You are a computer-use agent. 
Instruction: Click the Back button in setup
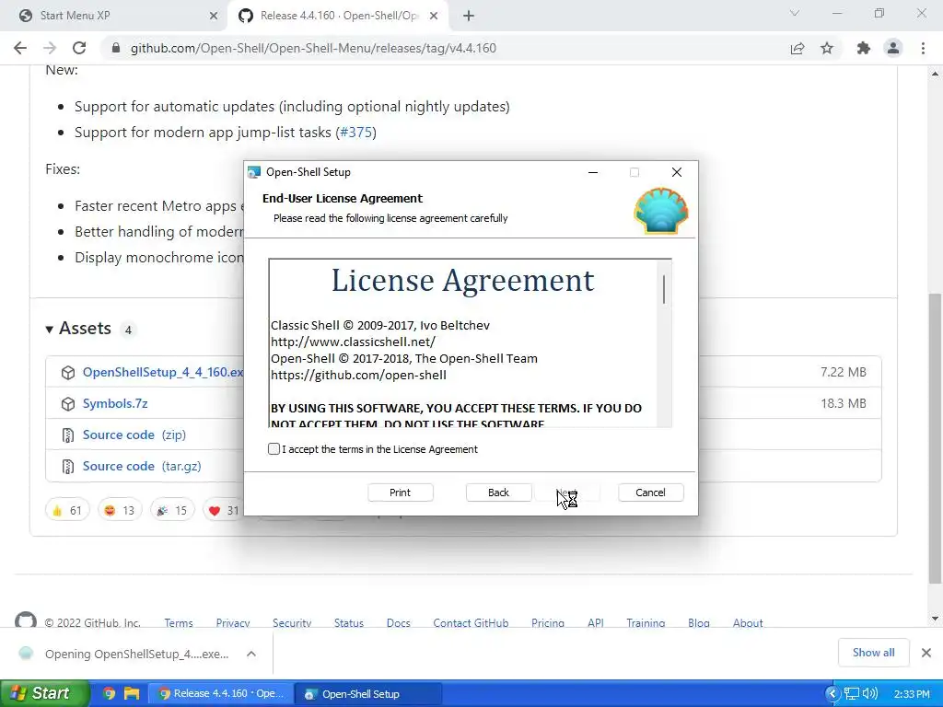498,493
